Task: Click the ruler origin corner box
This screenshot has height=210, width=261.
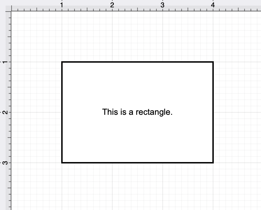Action: pyautogui.click(x=8, y=8)
